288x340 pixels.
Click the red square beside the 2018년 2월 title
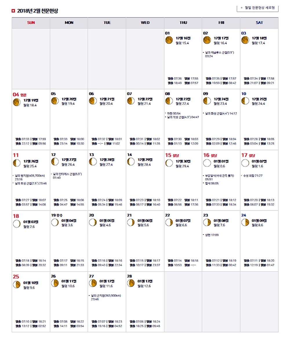coord(13,11)
